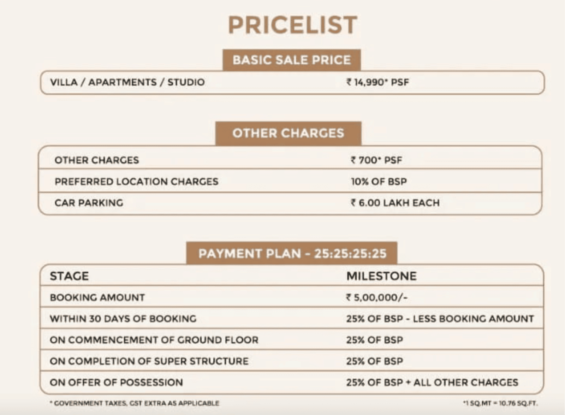Click the Other Charges header banner
The height and width of the screenshot is (415, 565).
point(289,133)
